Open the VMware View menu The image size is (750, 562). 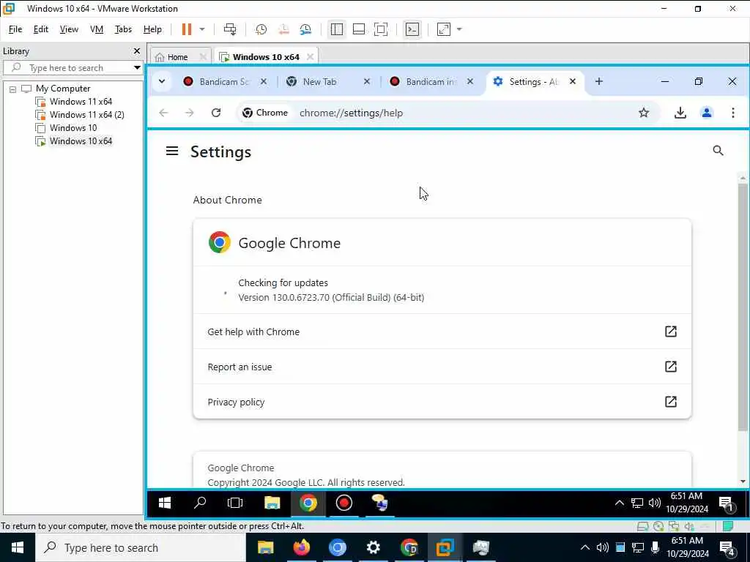tap(69, 29)
